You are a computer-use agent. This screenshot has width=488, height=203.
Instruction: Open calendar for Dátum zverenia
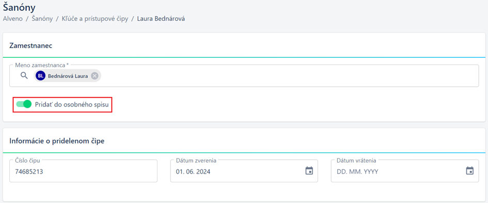point(309,170)
